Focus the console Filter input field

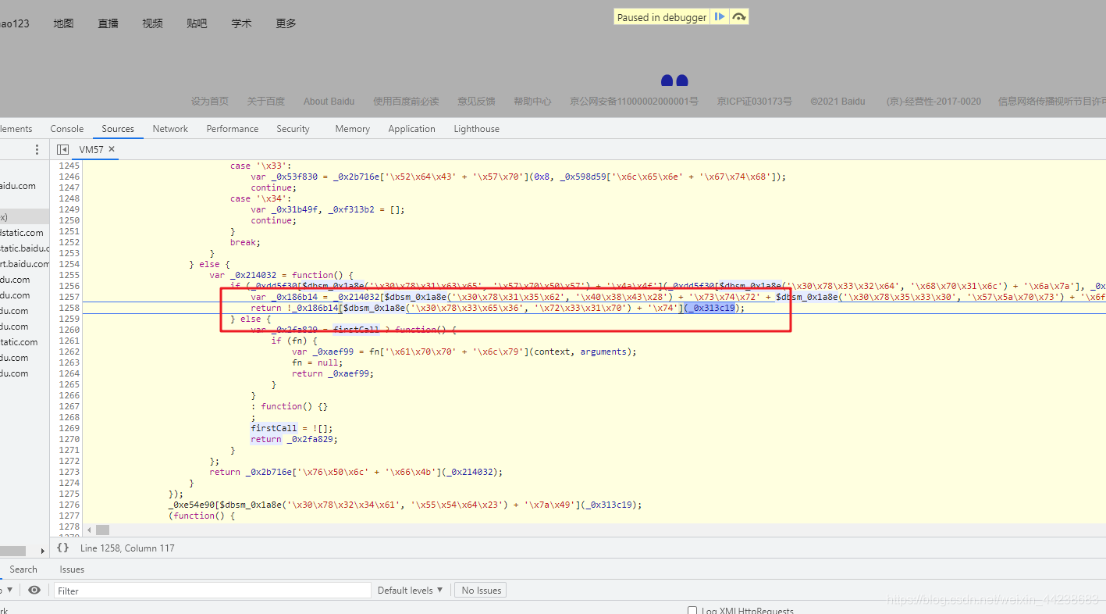212,591
